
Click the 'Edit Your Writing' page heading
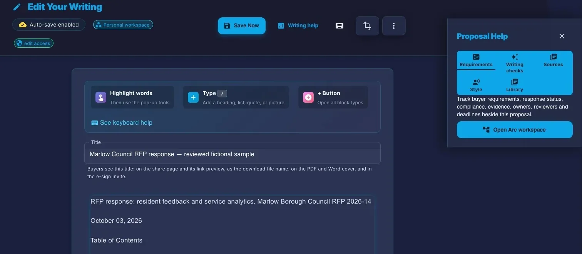point(65,7)
